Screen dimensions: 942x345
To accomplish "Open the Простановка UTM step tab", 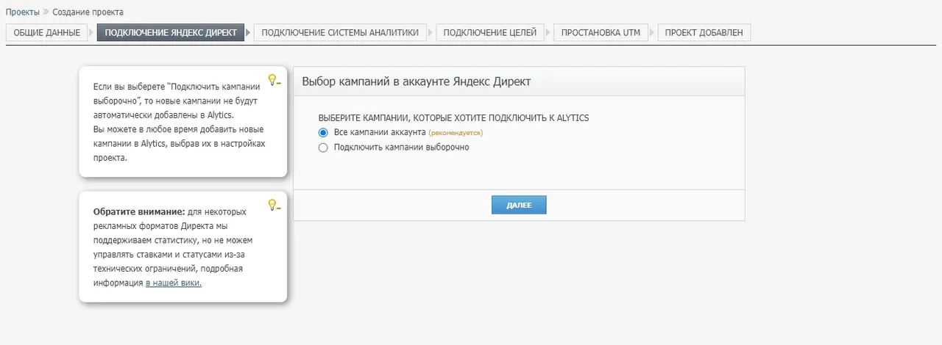I will coord(601,33).
